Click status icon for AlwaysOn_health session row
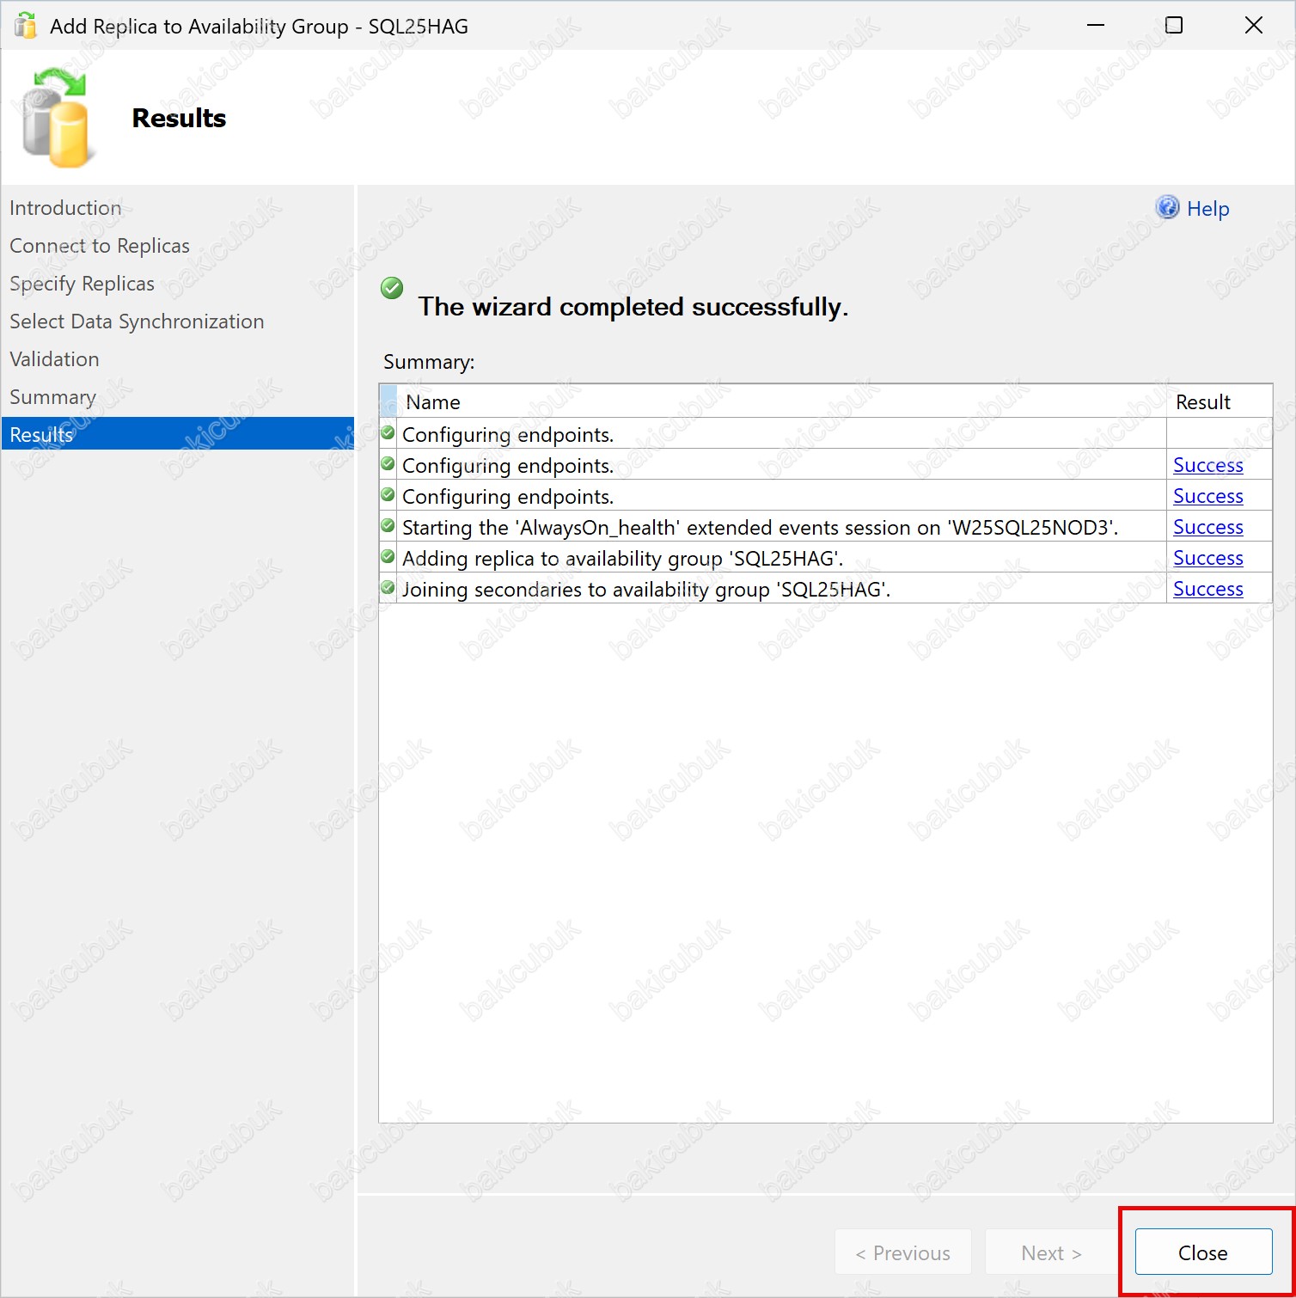 click(388, 525)
